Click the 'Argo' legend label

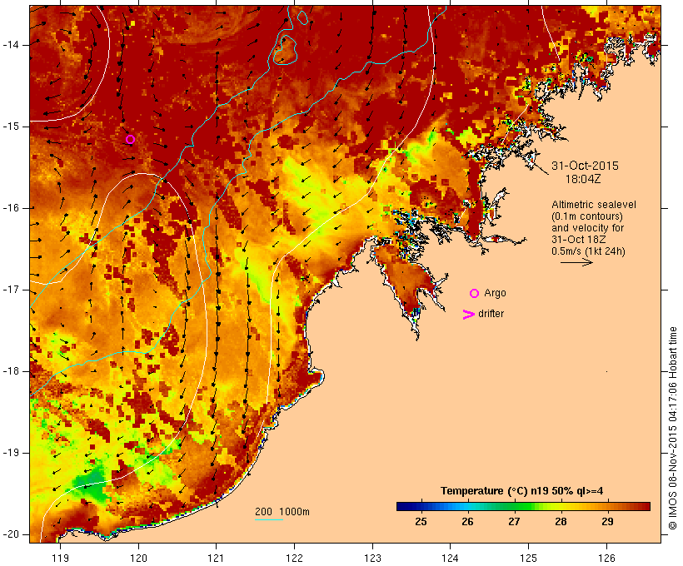(495, 294)
